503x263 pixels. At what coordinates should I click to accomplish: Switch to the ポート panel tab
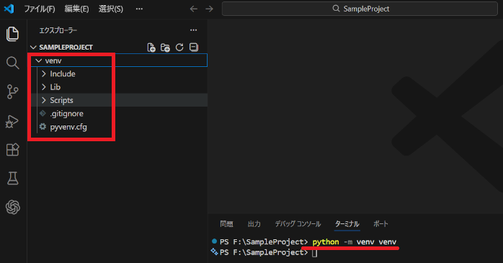point(380,224)
